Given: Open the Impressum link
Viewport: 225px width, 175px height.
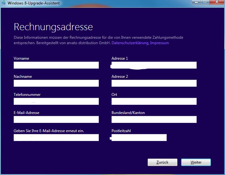Looking at the screenshot, I should 159,43.
